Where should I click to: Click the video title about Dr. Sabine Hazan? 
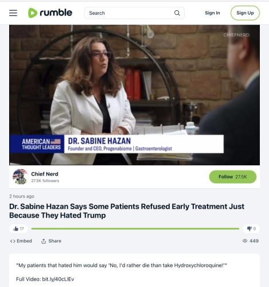tap(127, 211)
